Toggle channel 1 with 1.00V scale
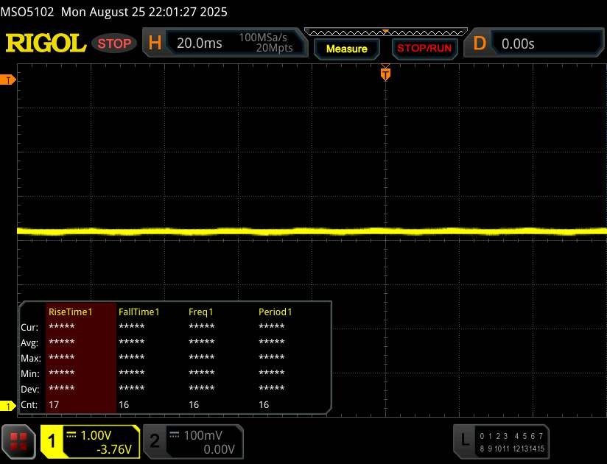 [x=90, y=441]
